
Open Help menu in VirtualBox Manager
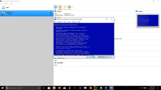(x=11, y=3)
